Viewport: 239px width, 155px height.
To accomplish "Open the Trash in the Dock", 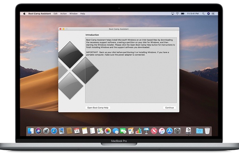I will point(208,131).
